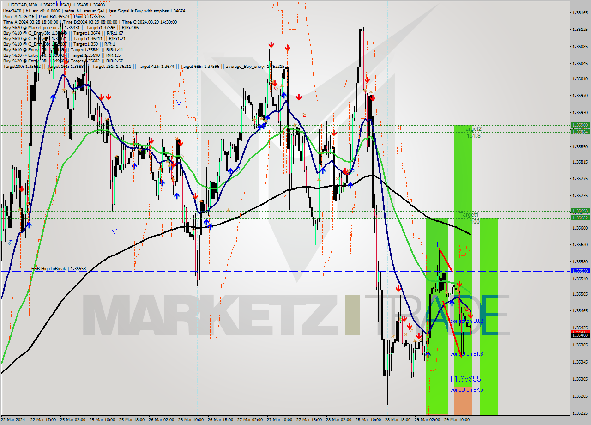Click the 1.36165 price axis label
This screenshot has height=425, width=591.
(x=580, y=12)
